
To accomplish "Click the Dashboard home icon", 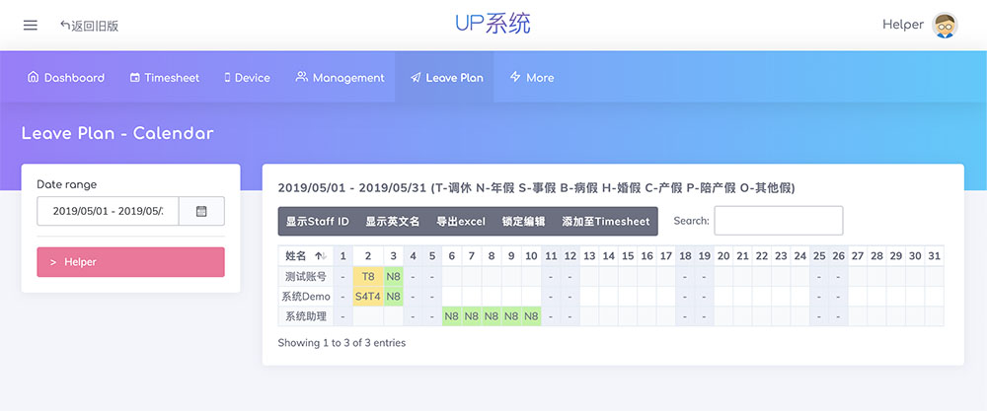I will click(33, 78).
